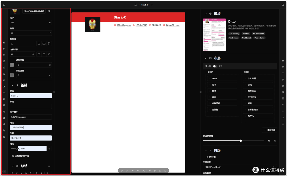Select the 工作经历 layout item
Screen dimensions: 287x176
coord(258,97)
